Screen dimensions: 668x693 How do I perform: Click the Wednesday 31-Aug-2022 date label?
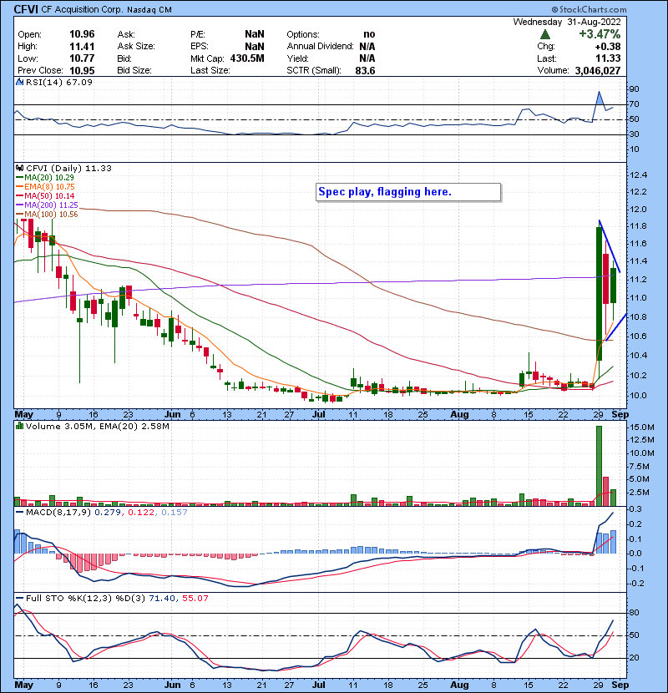coord(567,22)
